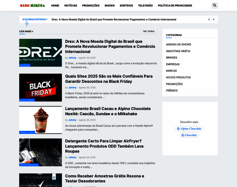Click the ticker headline about Drex
Screen dimensions: 237x187
tap(114, 19)
